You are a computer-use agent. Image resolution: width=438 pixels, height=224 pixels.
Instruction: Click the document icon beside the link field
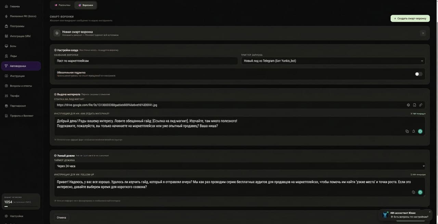point(415,105)
